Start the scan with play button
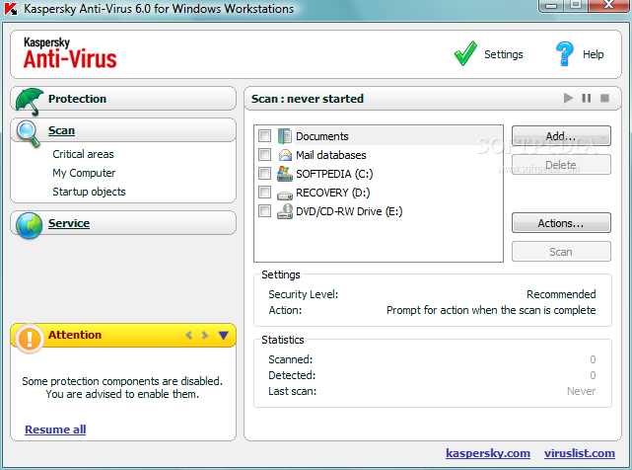This screenshot has width=632, height=470. coord(568,98)
